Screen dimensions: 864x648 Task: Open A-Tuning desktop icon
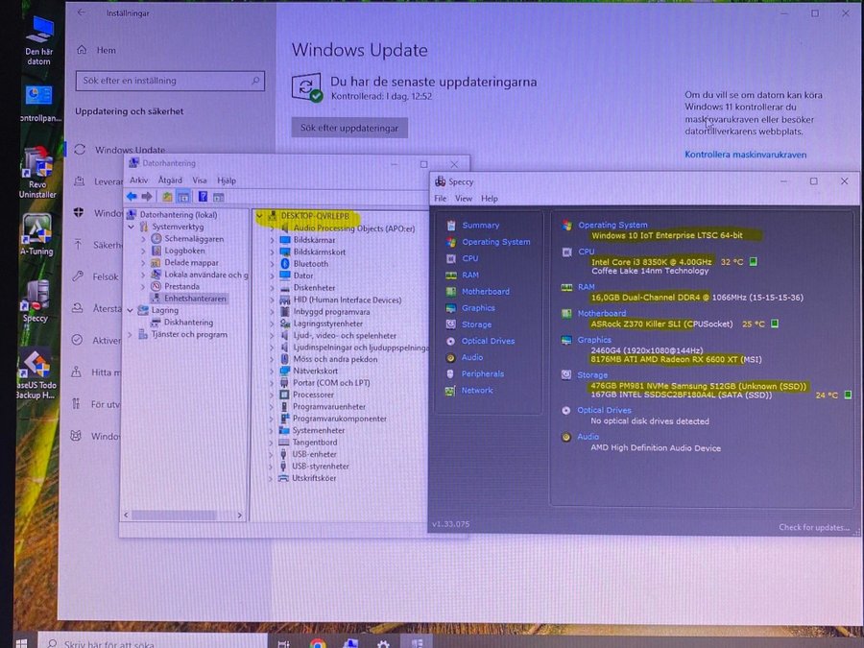tap(36, 235)
